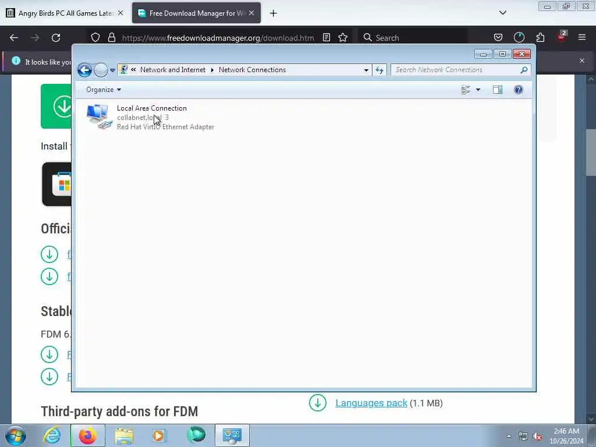Click Microsoft Store badge on FDM page
Screen dimensions: 596x447
tap(56, 185)
